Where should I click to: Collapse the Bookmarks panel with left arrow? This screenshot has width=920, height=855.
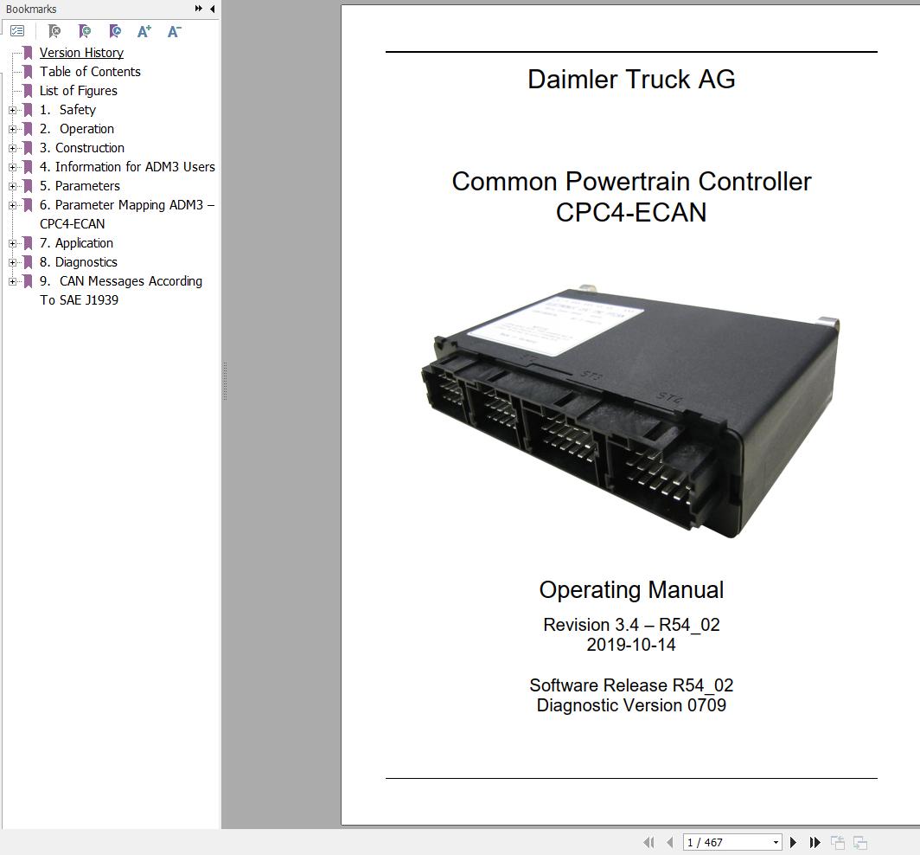pyautogui.click(x=213, y=9)
